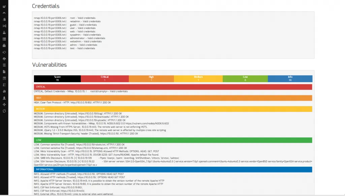Click the SMB Info Disclosure finding
Image resolution: width=345 pixels, height=196 pixels.
(x=106, y=158)
